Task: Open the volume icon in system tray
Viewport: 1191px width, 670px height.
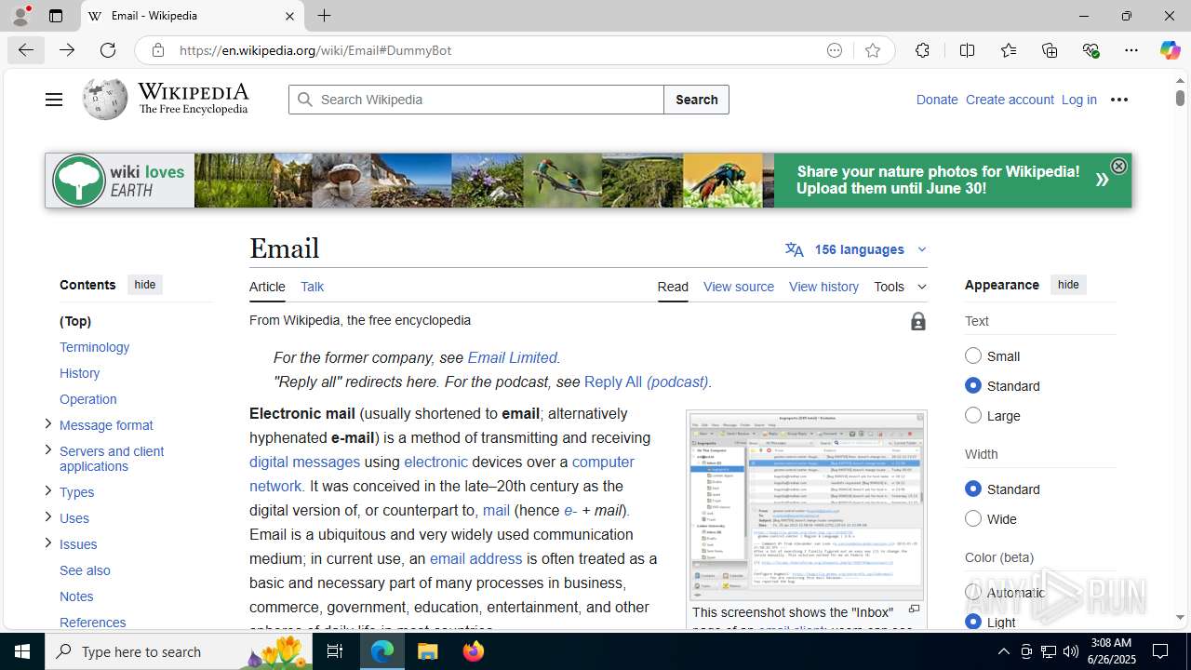Action: coord(1071,651)
